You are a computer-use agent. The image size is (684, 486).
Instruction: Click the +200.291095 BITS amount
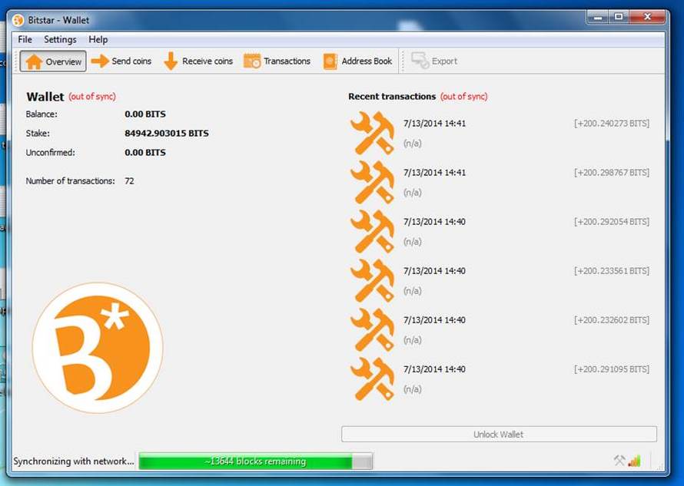tap(612, 369)
